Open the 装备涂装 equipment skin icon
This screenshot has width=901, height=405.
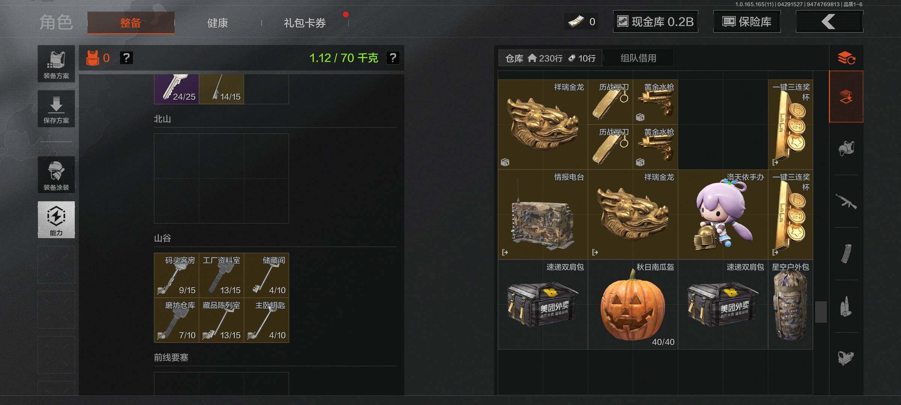click(x=56, y=175)
